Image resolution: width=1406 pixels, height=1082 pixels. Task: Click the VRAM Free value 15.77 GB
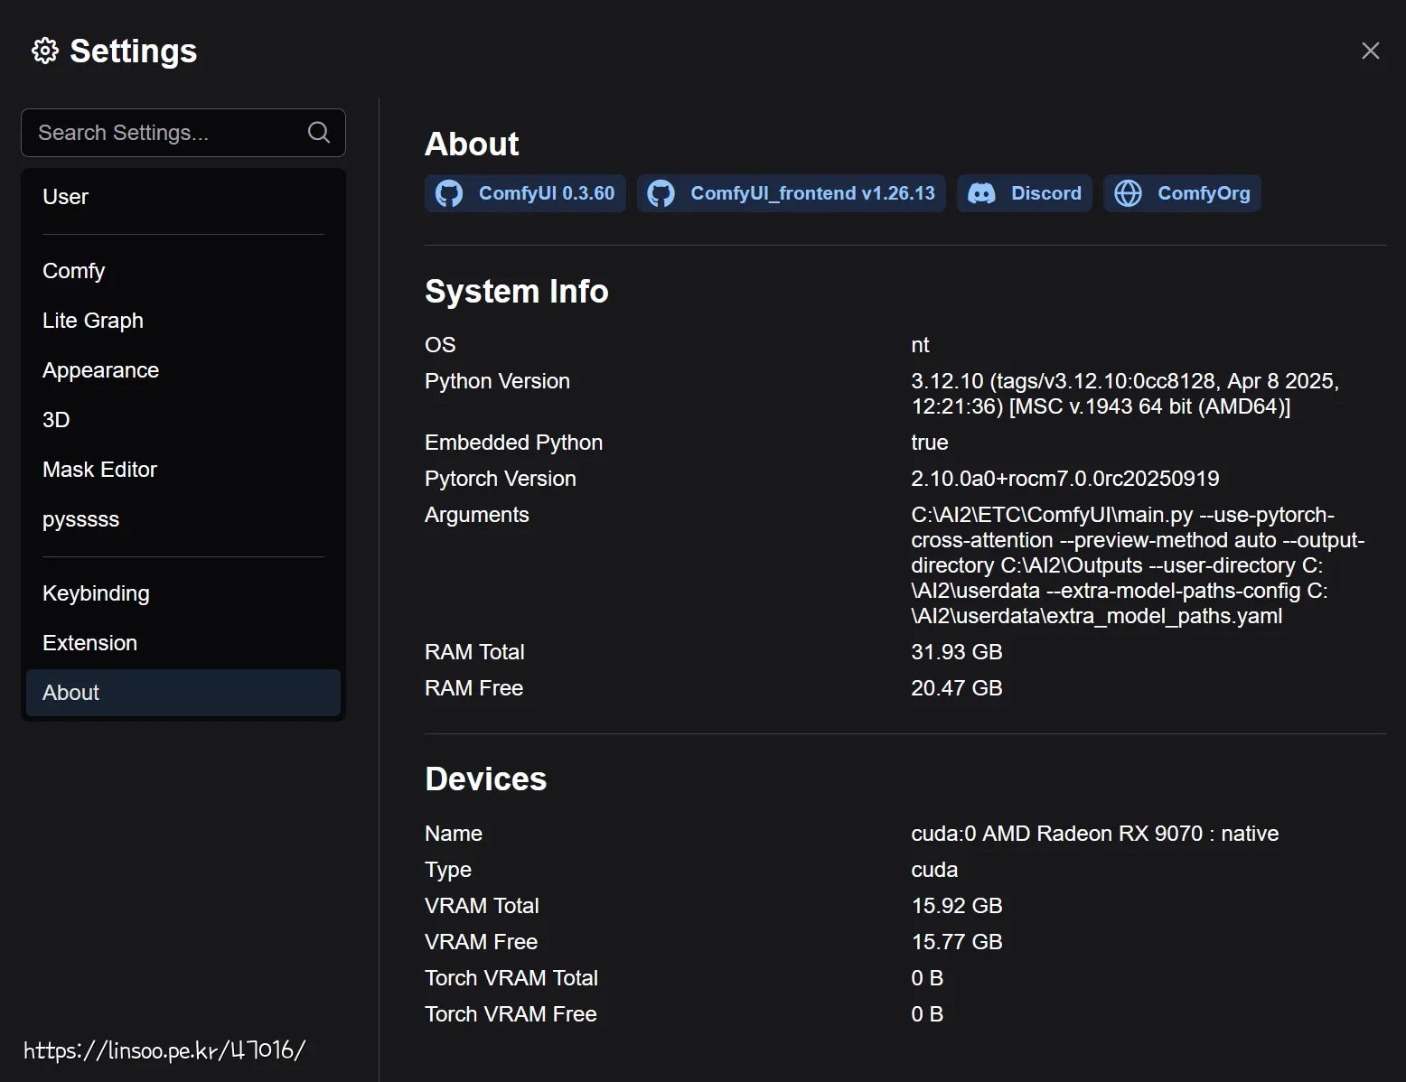(x=957, y=942)
